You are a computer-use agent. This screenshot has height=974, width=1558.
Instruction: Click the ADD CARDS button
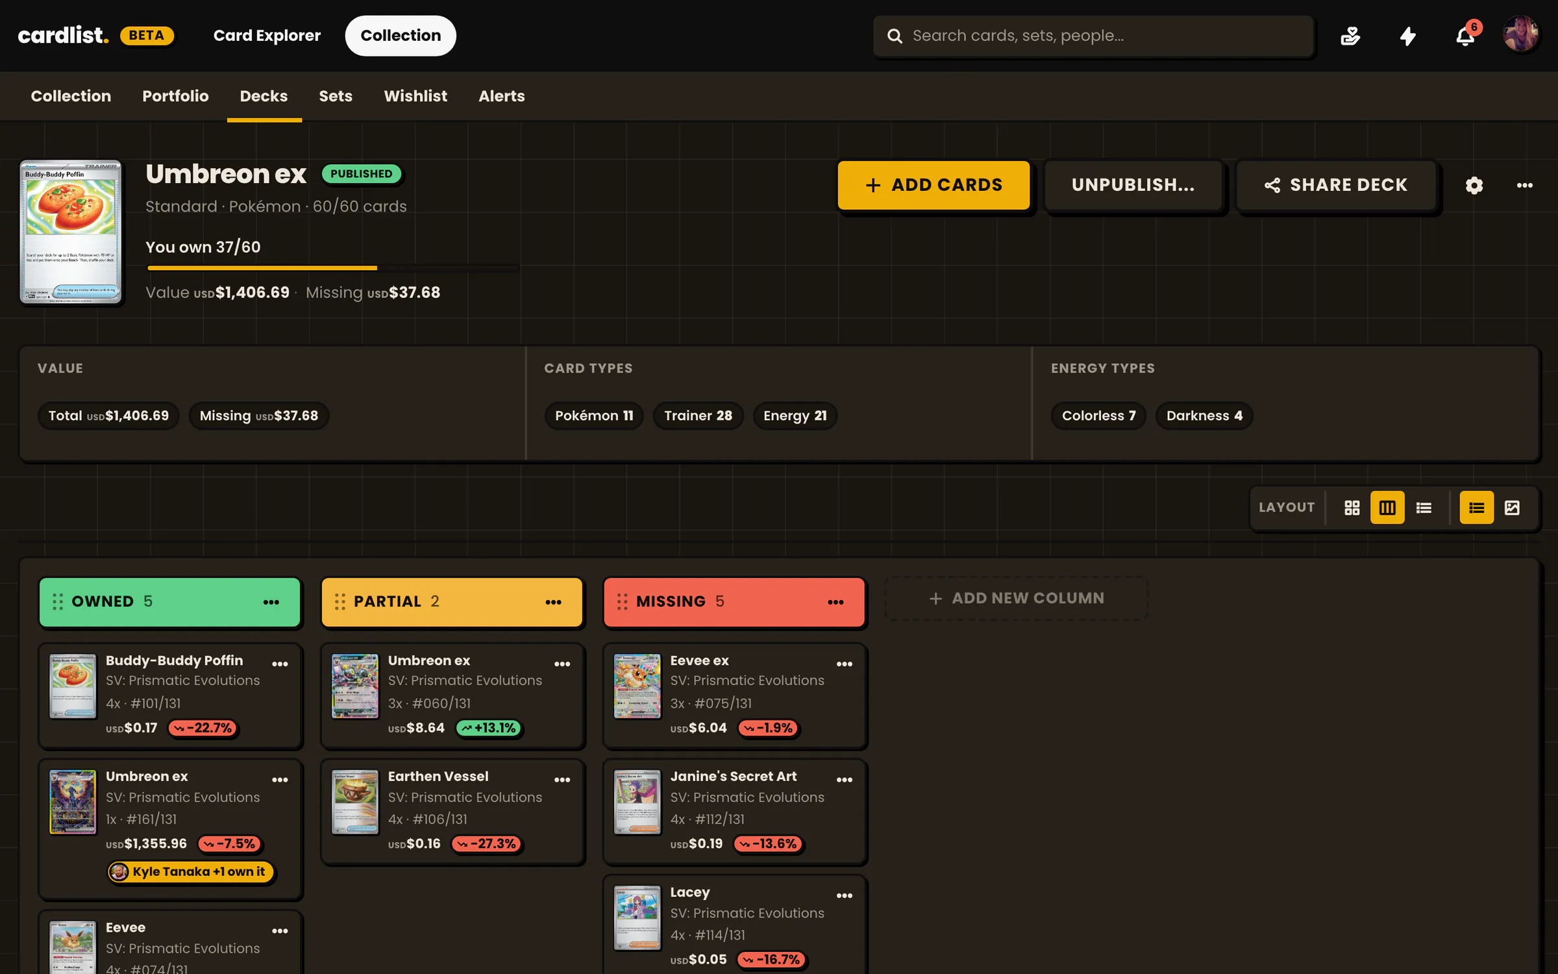point(934,185)
